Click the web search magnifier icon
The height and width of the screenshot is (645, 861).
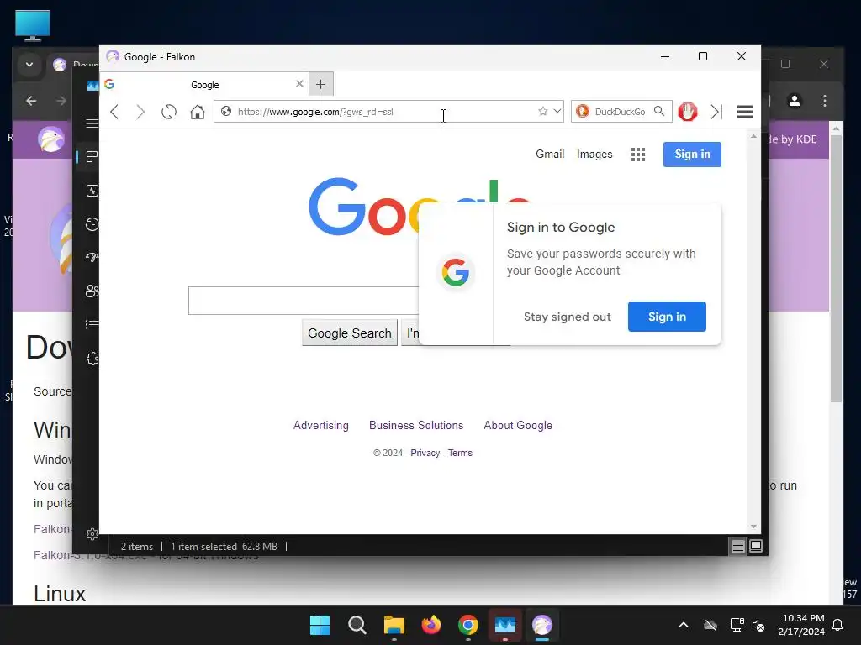(x=659, y=112)
